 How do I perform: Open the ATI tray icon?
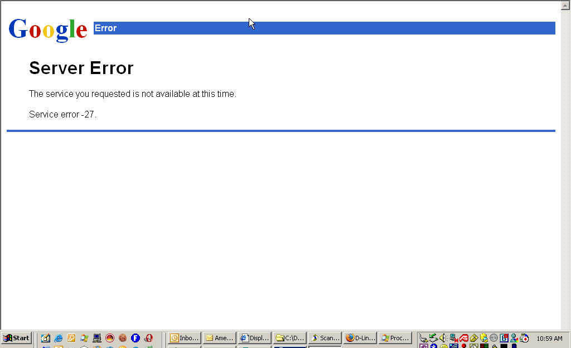point(463,338)
